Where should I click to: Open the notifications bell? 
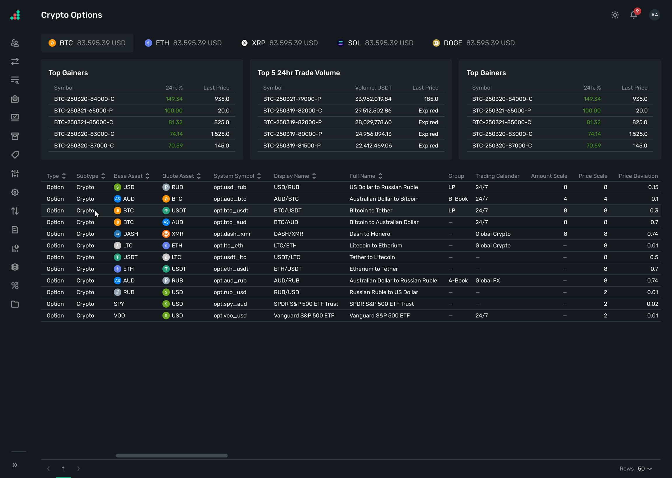tap(633, 15)
